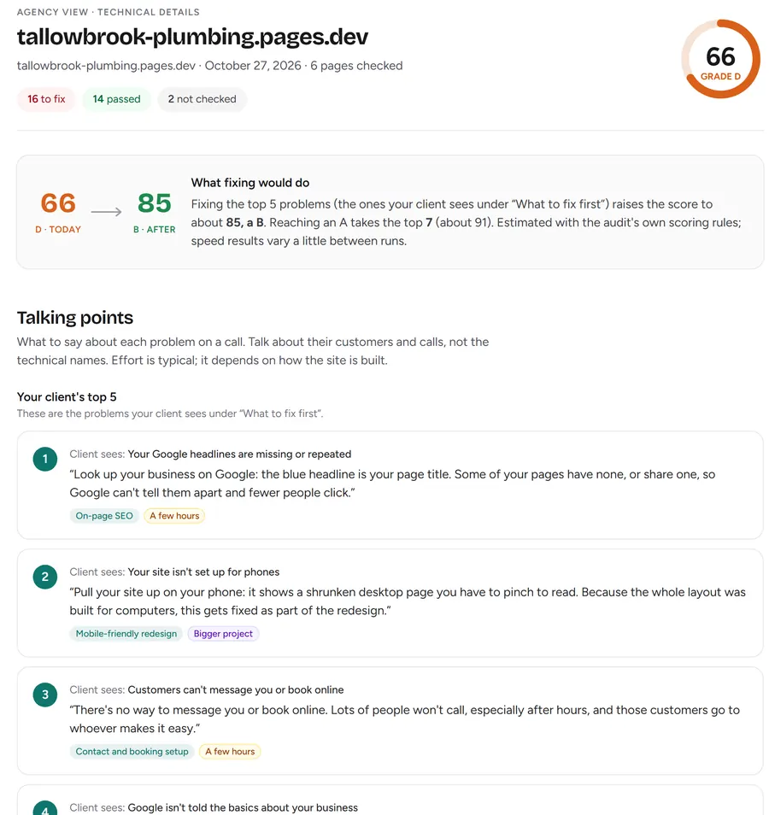Open the 'Your Google headlines are missing' card
This screenshot has width=769, height=815.
[390, 485]
